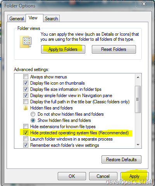Uncheck Hide protected operating system files
Screen dimensions: 155x186
pos(26,133)
